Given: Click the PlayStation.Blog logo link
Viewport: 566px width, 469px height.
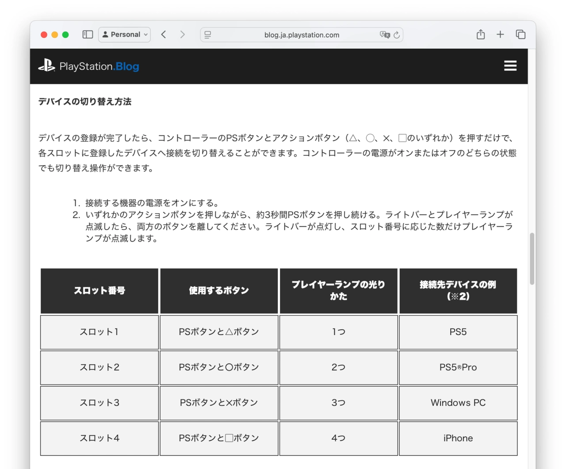Looking at the screenshot, I should coord(99,66).
